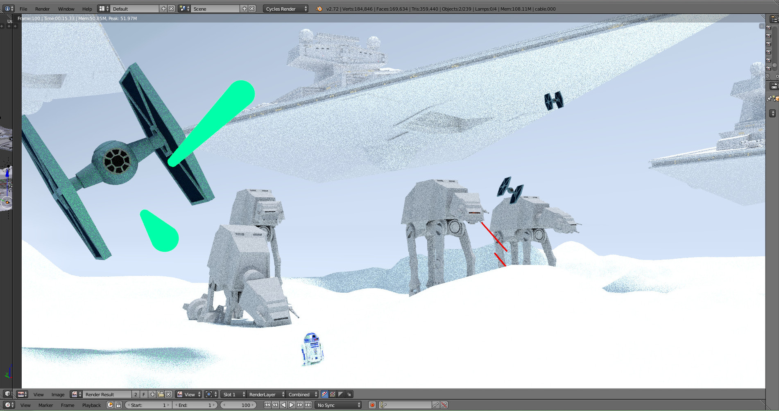The height and width of the screenshot is (411, 779).
Task: Play the animation forward
Action: coord(292,405)
